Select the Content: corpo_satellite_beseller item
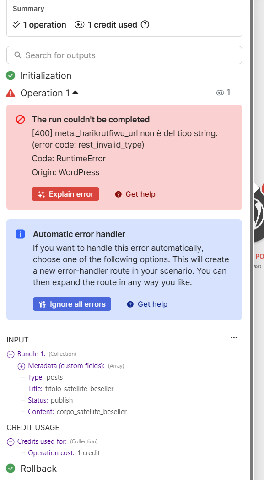This screenshot has width=264, height=480. point(77,412)
